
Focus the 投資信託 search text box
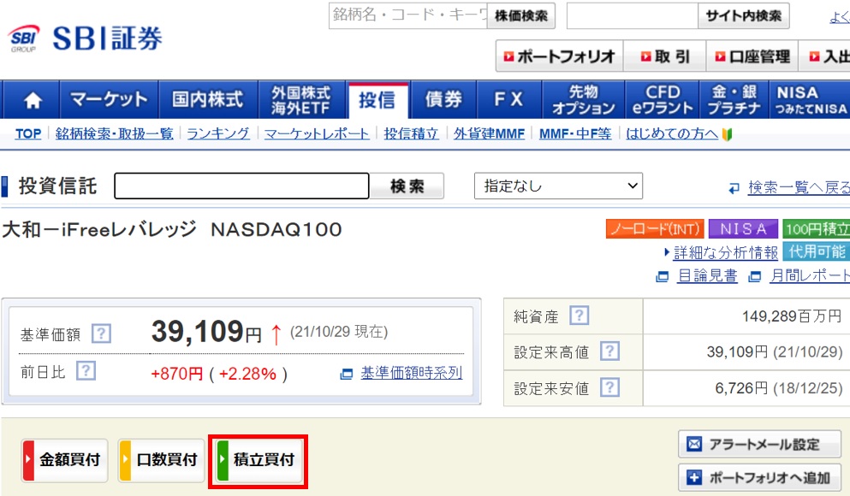241,186
